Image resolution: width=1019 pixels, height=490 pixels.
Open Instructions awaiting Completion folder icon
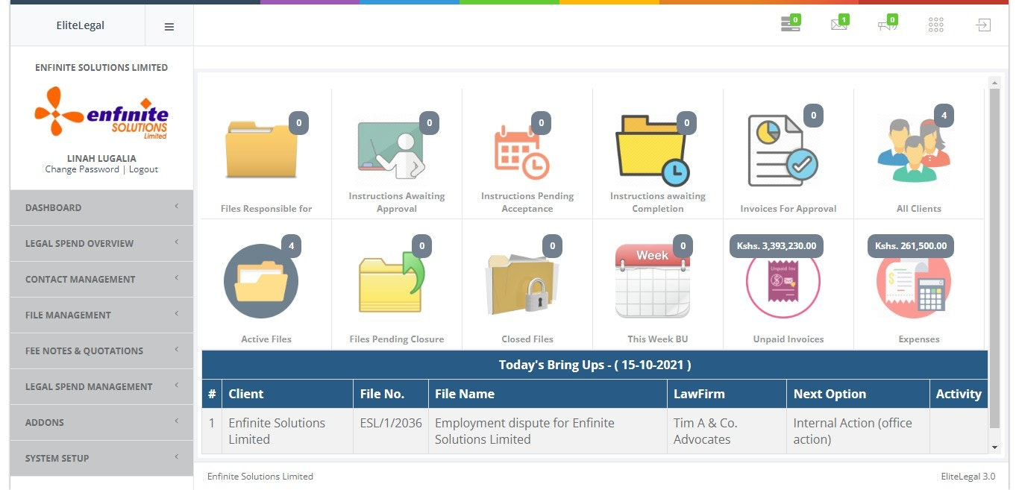652,150
